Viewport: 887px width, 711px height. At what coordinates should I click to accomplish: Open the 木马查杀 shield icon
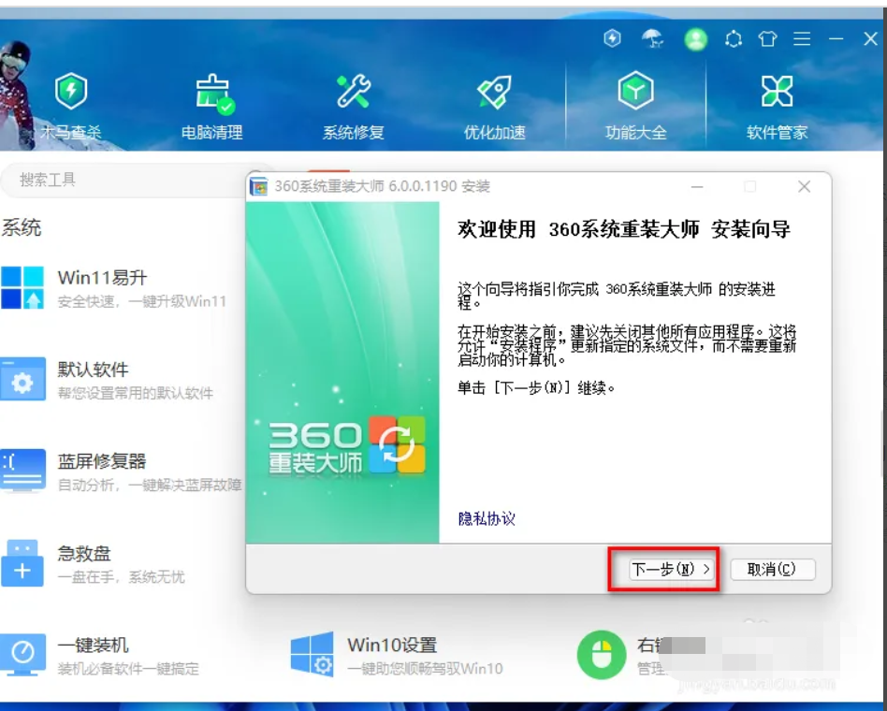point(71,91)
